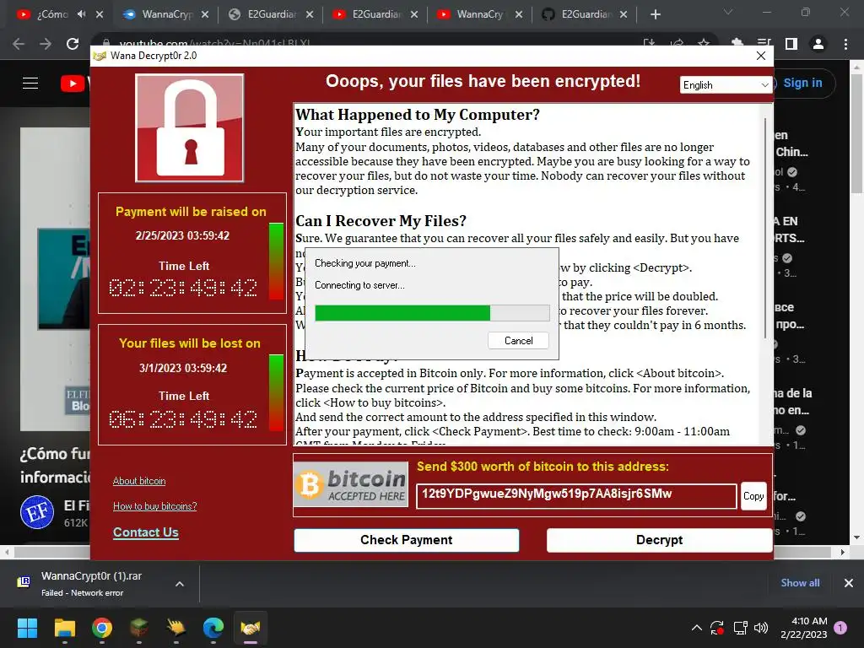Image resolution: width=864 pixels, height=648 pixels.
Task: Open the browser extensions puzzle icon
Action: [737, 42]
